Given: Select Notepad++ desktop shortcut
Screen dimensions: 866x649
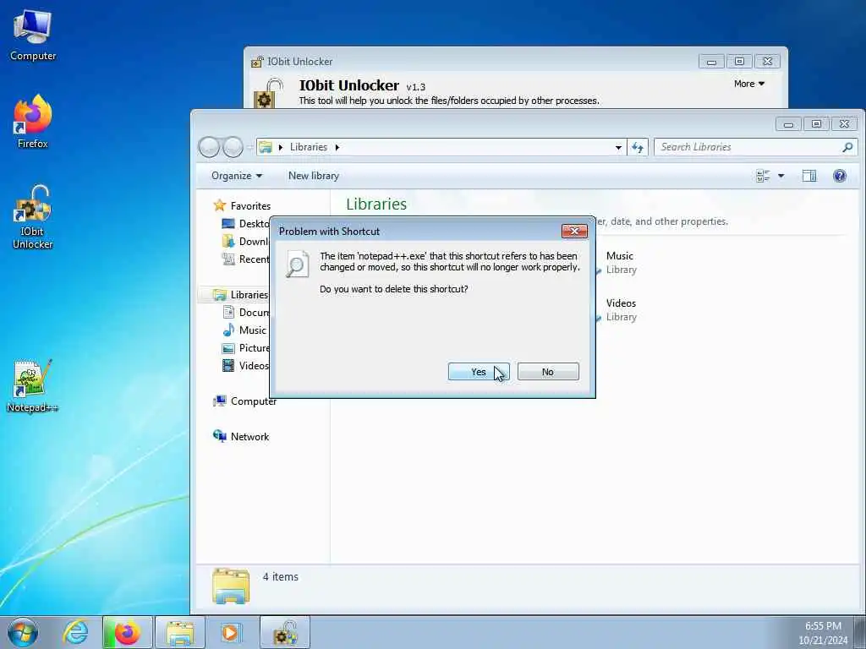Looking at the screenshot, I should [33, 385].
